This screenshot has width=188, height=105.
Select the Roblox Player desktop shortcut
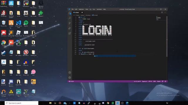pos(19,33)
